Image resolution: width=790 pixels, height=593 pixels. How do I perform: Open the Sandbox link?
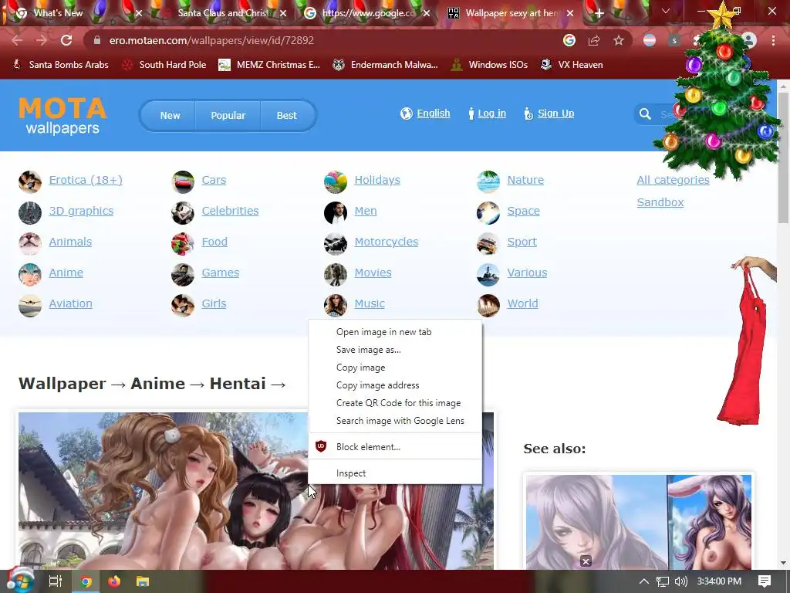pos(660,202)
